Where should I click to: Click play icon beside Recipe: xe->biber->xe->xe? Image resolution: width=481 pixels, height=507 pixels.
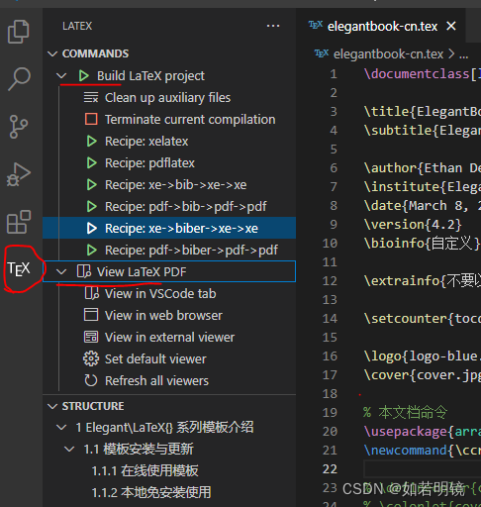[91, 229]
